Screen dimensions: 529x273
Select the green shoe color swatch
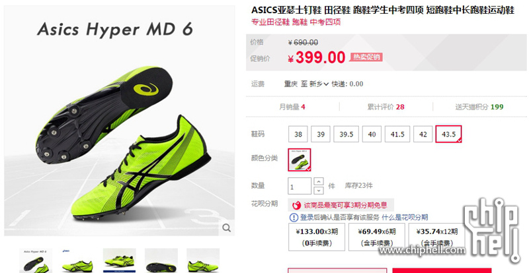300,160
